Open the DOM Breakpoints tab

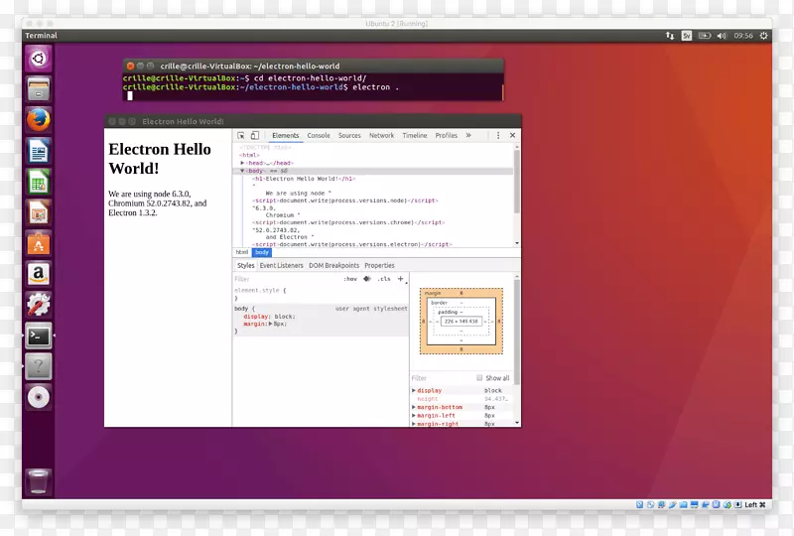[333, 265]
